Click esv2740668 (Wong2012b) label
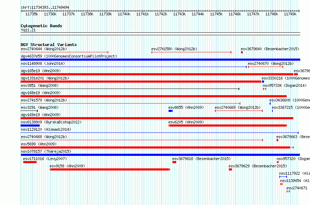The image size is (310, 205). tap(44, 137)
